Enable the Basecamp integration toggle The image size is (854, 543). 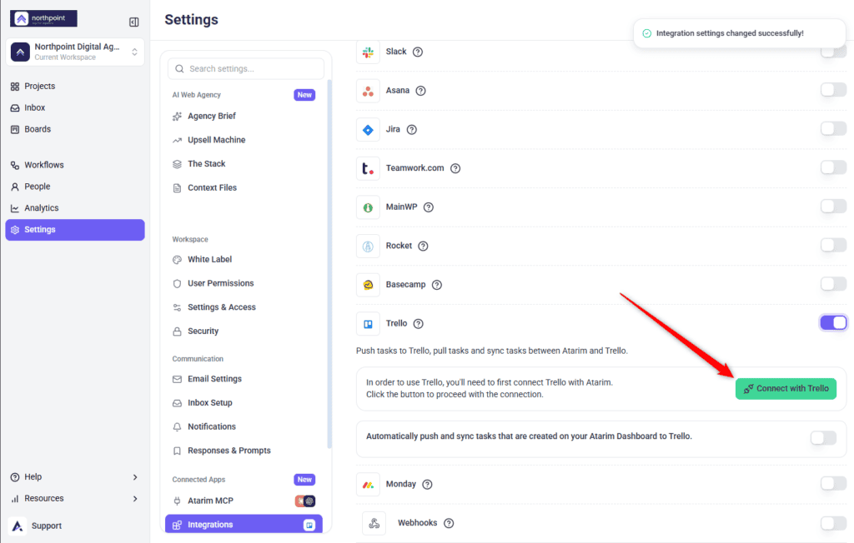[833, 283]
